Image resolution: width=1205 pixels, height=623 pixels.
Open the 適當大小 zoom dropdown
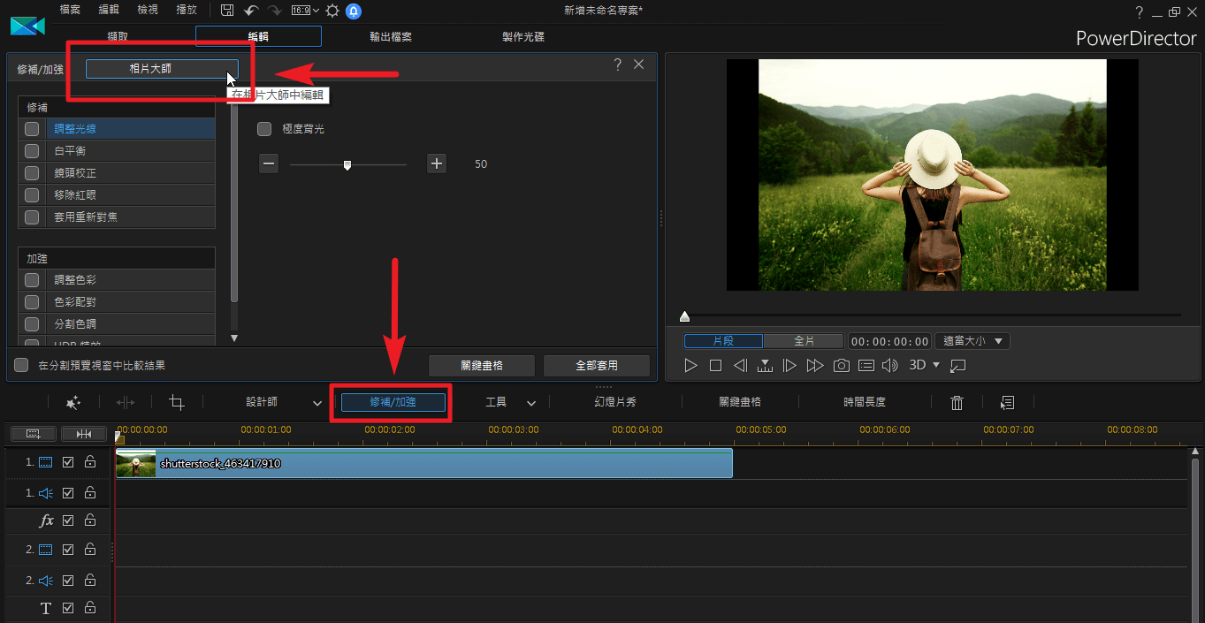point(972,341)
